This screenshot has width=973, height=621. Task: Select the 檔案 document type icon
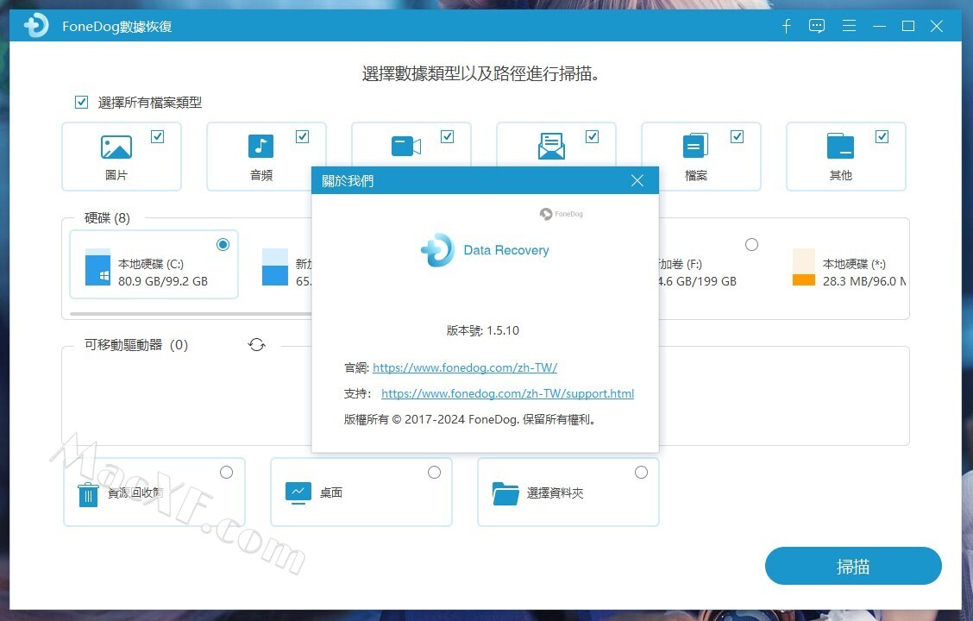[x=695, y=147]
